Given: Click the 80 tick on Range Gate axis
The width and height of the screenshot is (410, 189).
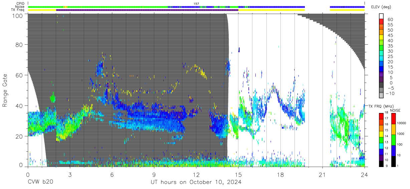Looking at the screenshot, I should tap(19, 45).
